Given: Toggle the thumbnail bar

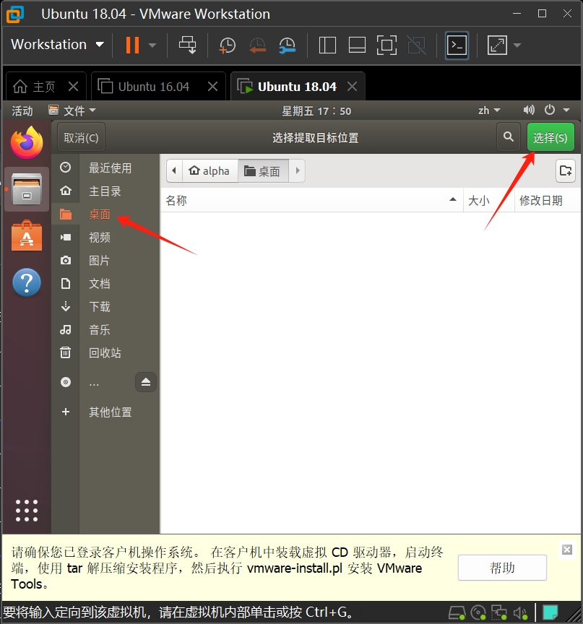Looking at the screenshot, I should pos(357,45).
